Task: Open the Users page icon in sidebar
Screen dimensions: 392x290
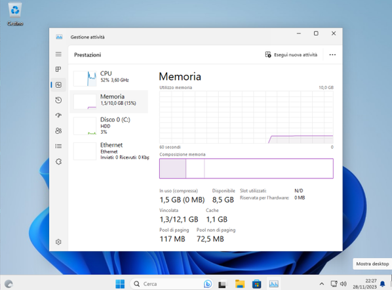Action: (58, 131)
